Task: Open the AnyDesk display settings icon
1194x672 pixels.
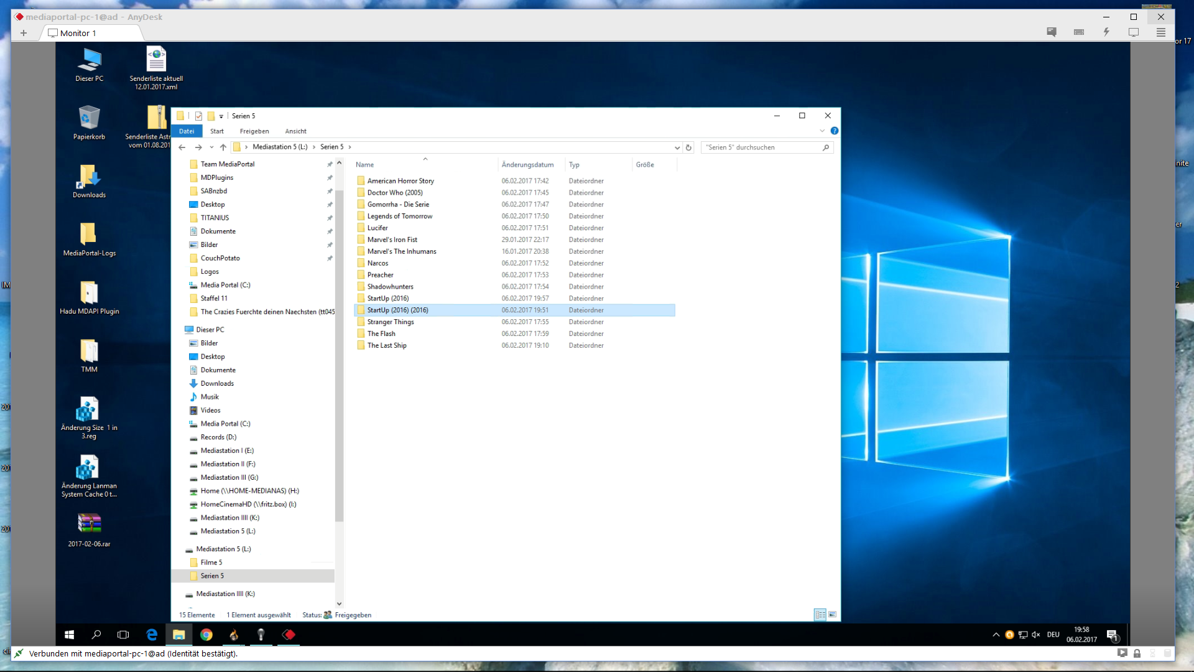Action: [1134, 32]
